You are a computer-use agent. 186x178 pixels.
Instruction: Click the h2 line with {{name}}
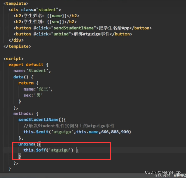46,16
